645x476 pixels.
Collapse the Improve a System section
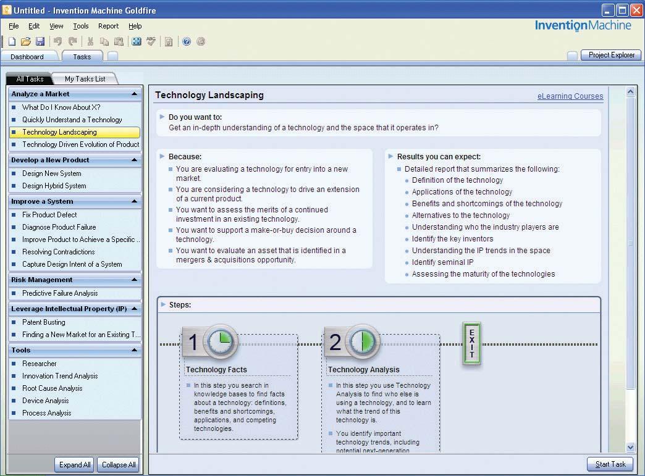click(134, 201)
